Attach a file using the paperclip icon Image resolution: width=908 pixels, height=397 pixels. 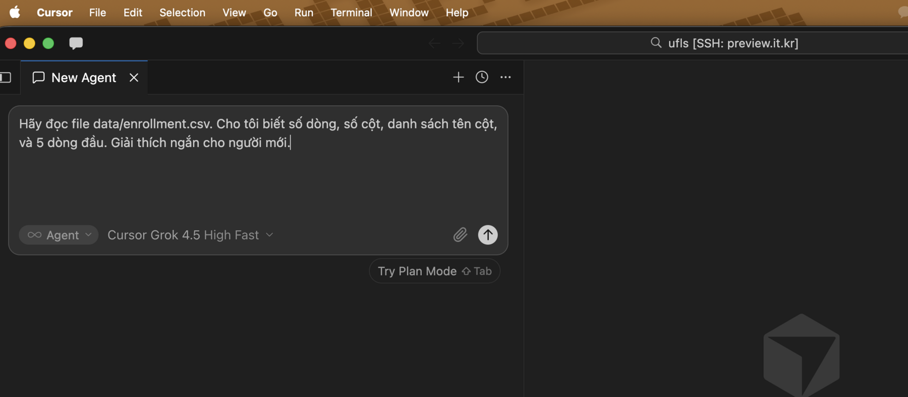pyautogui.click(x=460, y=235)
